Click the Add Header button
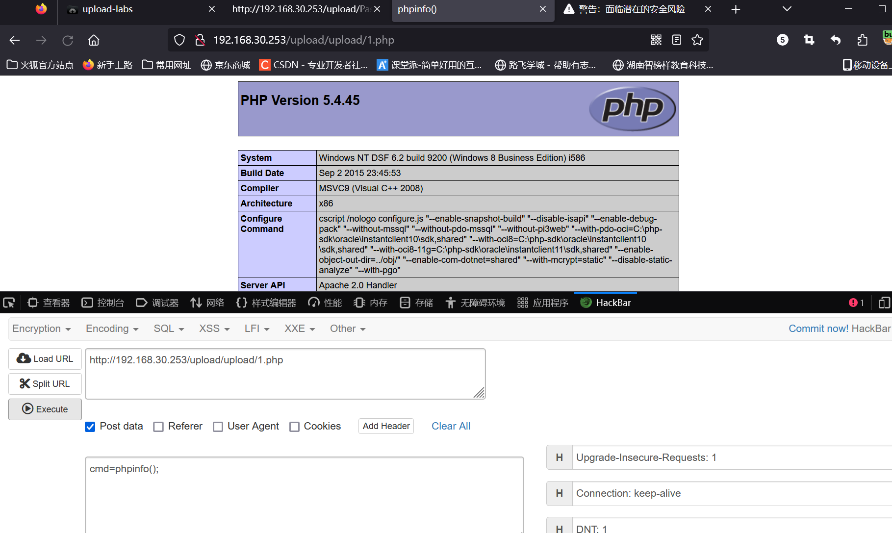 (386, 426)
